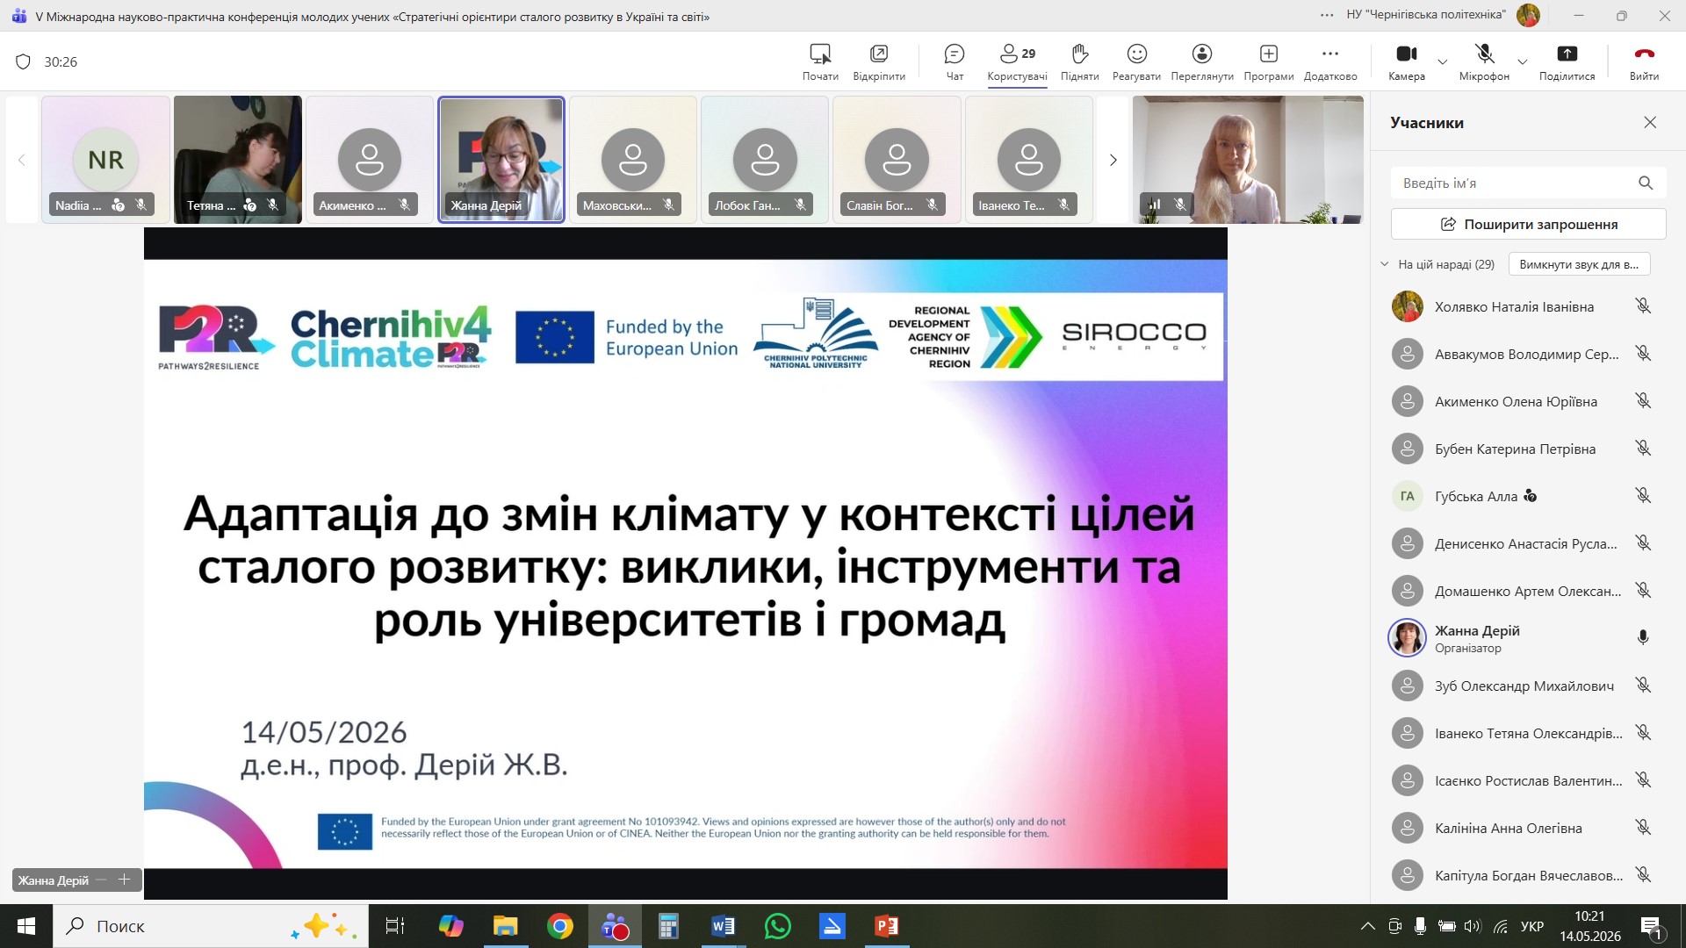Open WhatsApp from the taskbar
The width and height of the screenshot is (1686, 948).
(x=777, y=926)
